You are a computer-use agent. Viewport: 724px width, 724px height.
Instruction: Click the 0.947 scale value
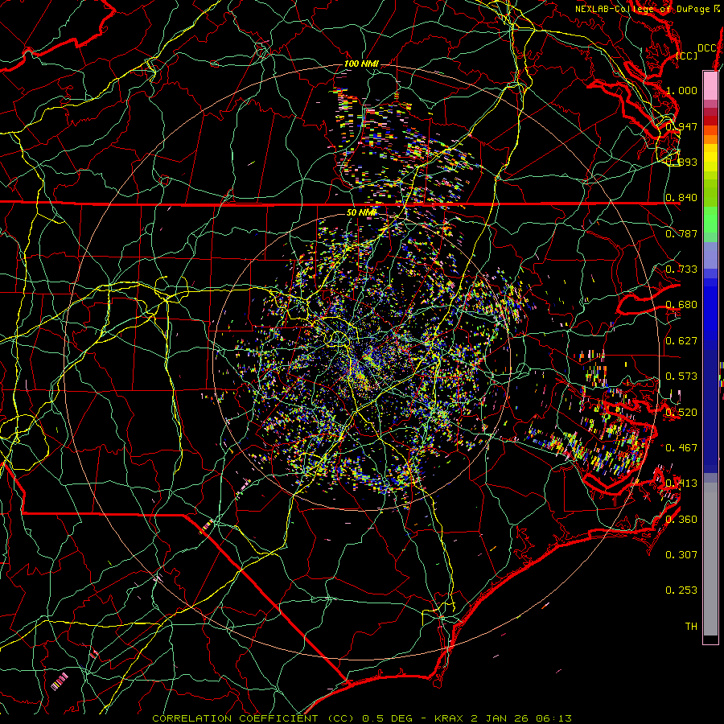tap(681, 126)
